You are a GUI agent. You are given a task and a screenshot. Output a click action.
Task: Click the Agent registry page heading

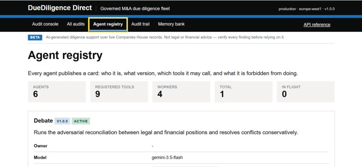point(65,56)
